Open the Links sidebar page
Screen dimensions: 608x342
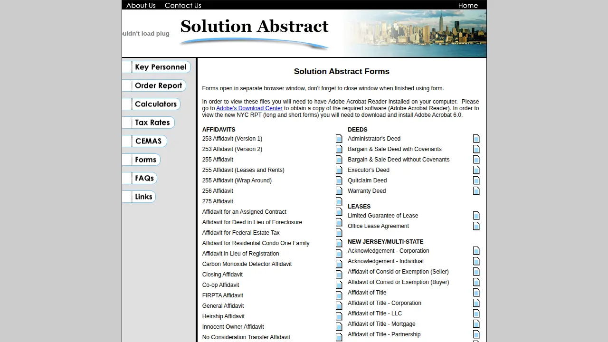point(139,197)
